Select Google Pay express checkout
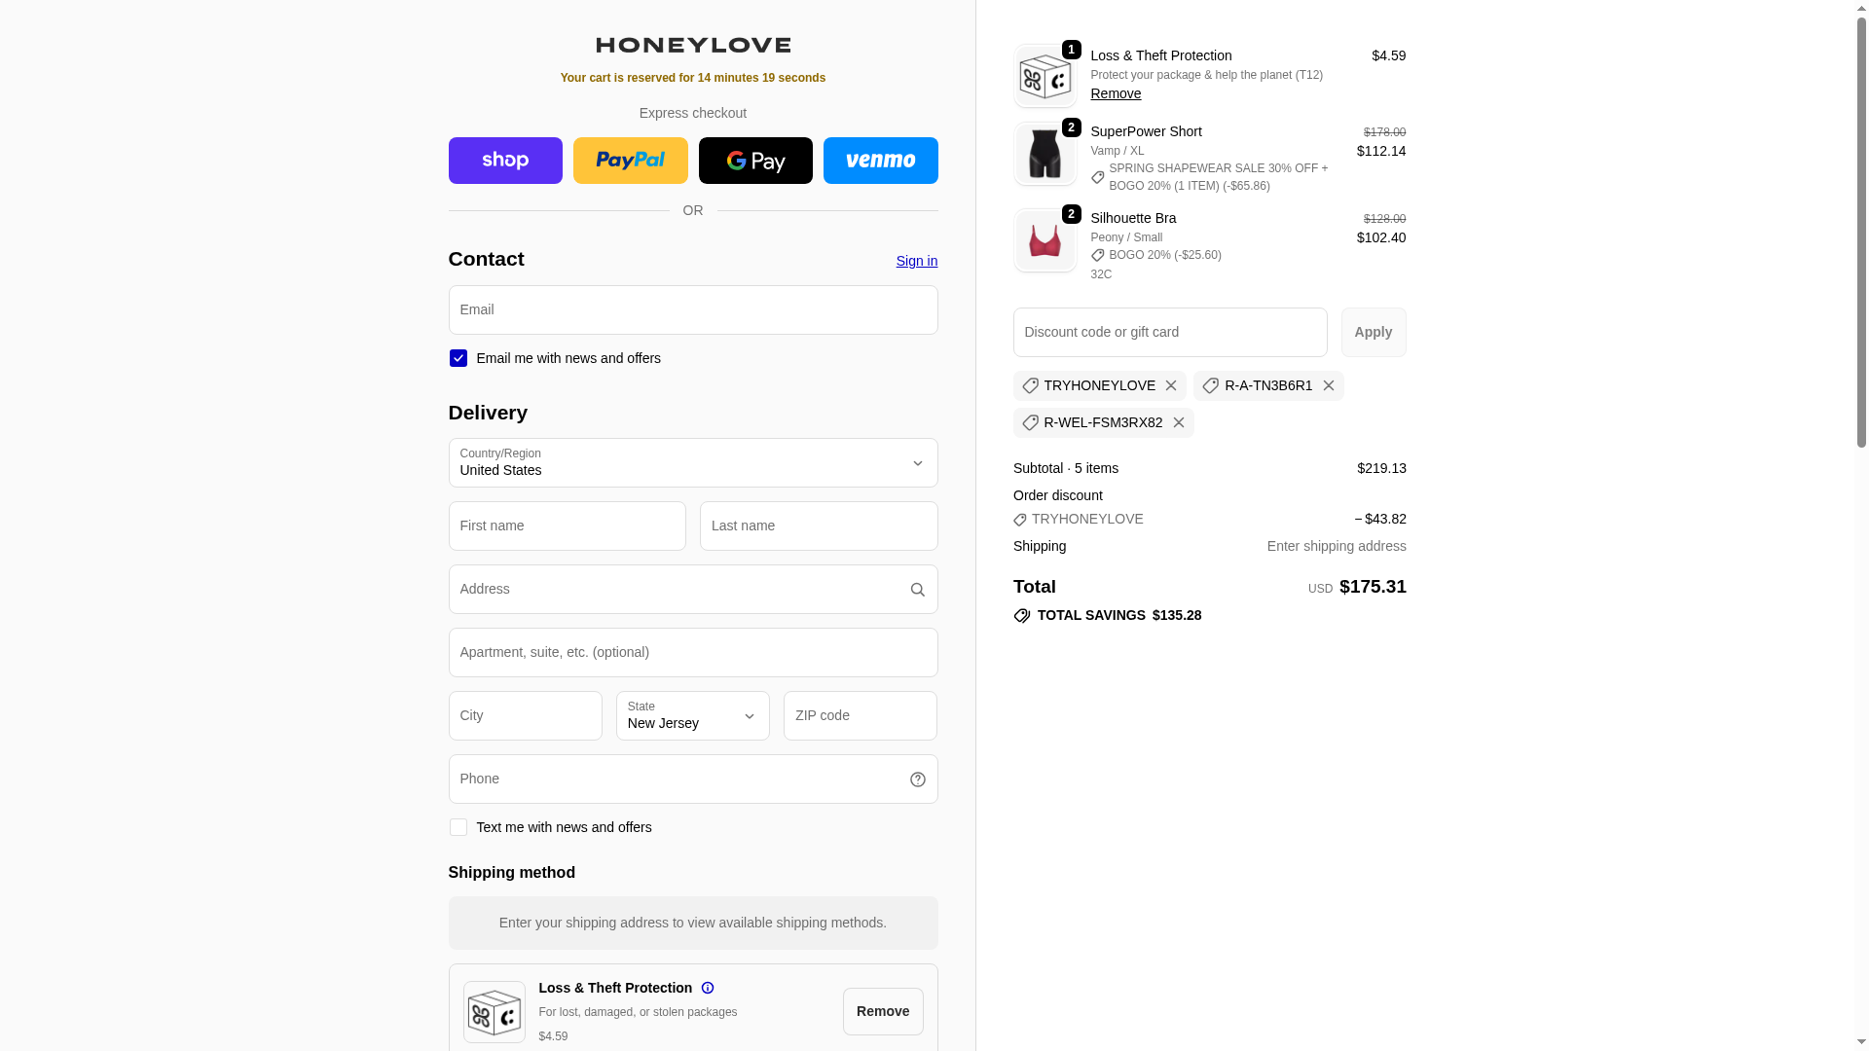The width and height of the screenshot is (1869, 1051). click(x=755, y=161)
